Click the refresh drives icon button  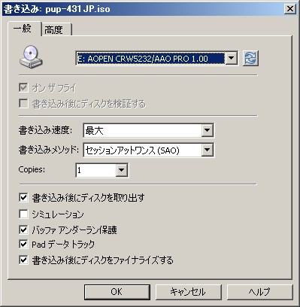250,58
